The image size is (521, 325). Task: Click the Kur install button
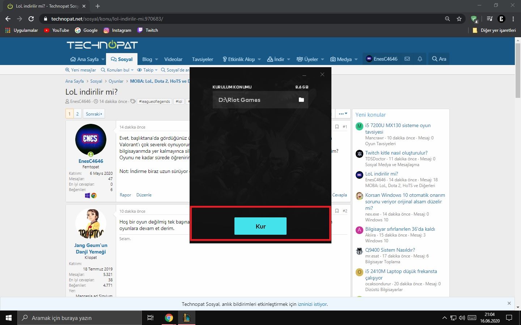click(260, 226)
